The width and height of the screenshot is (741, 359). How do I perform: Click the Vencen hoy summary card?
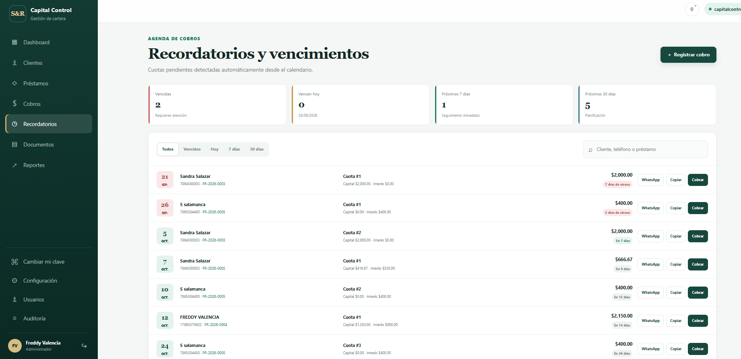click(361, 105)
